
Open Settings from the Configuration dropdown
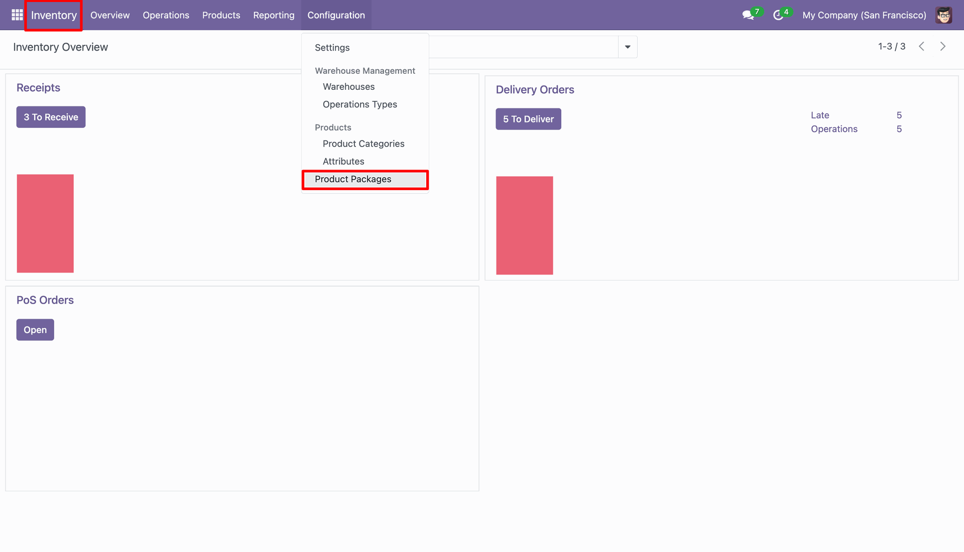pyautogui.click(x=332, y=48)
